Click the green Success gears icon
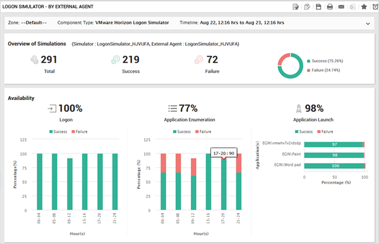Image resolution: width=379 pixels, height=244 pixels. point(115,59)
